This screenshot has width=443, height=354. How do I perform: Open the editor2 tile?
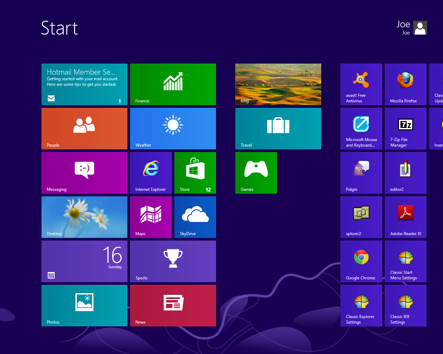405,173
